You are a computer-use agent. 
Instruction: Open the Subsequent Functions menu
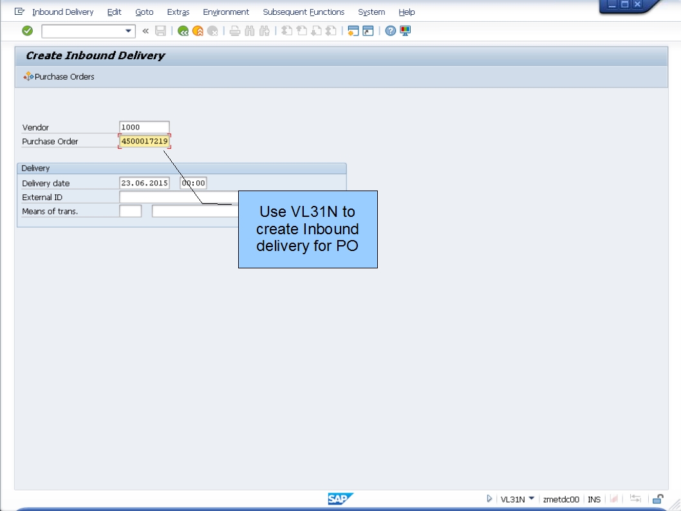click(304, 12)
